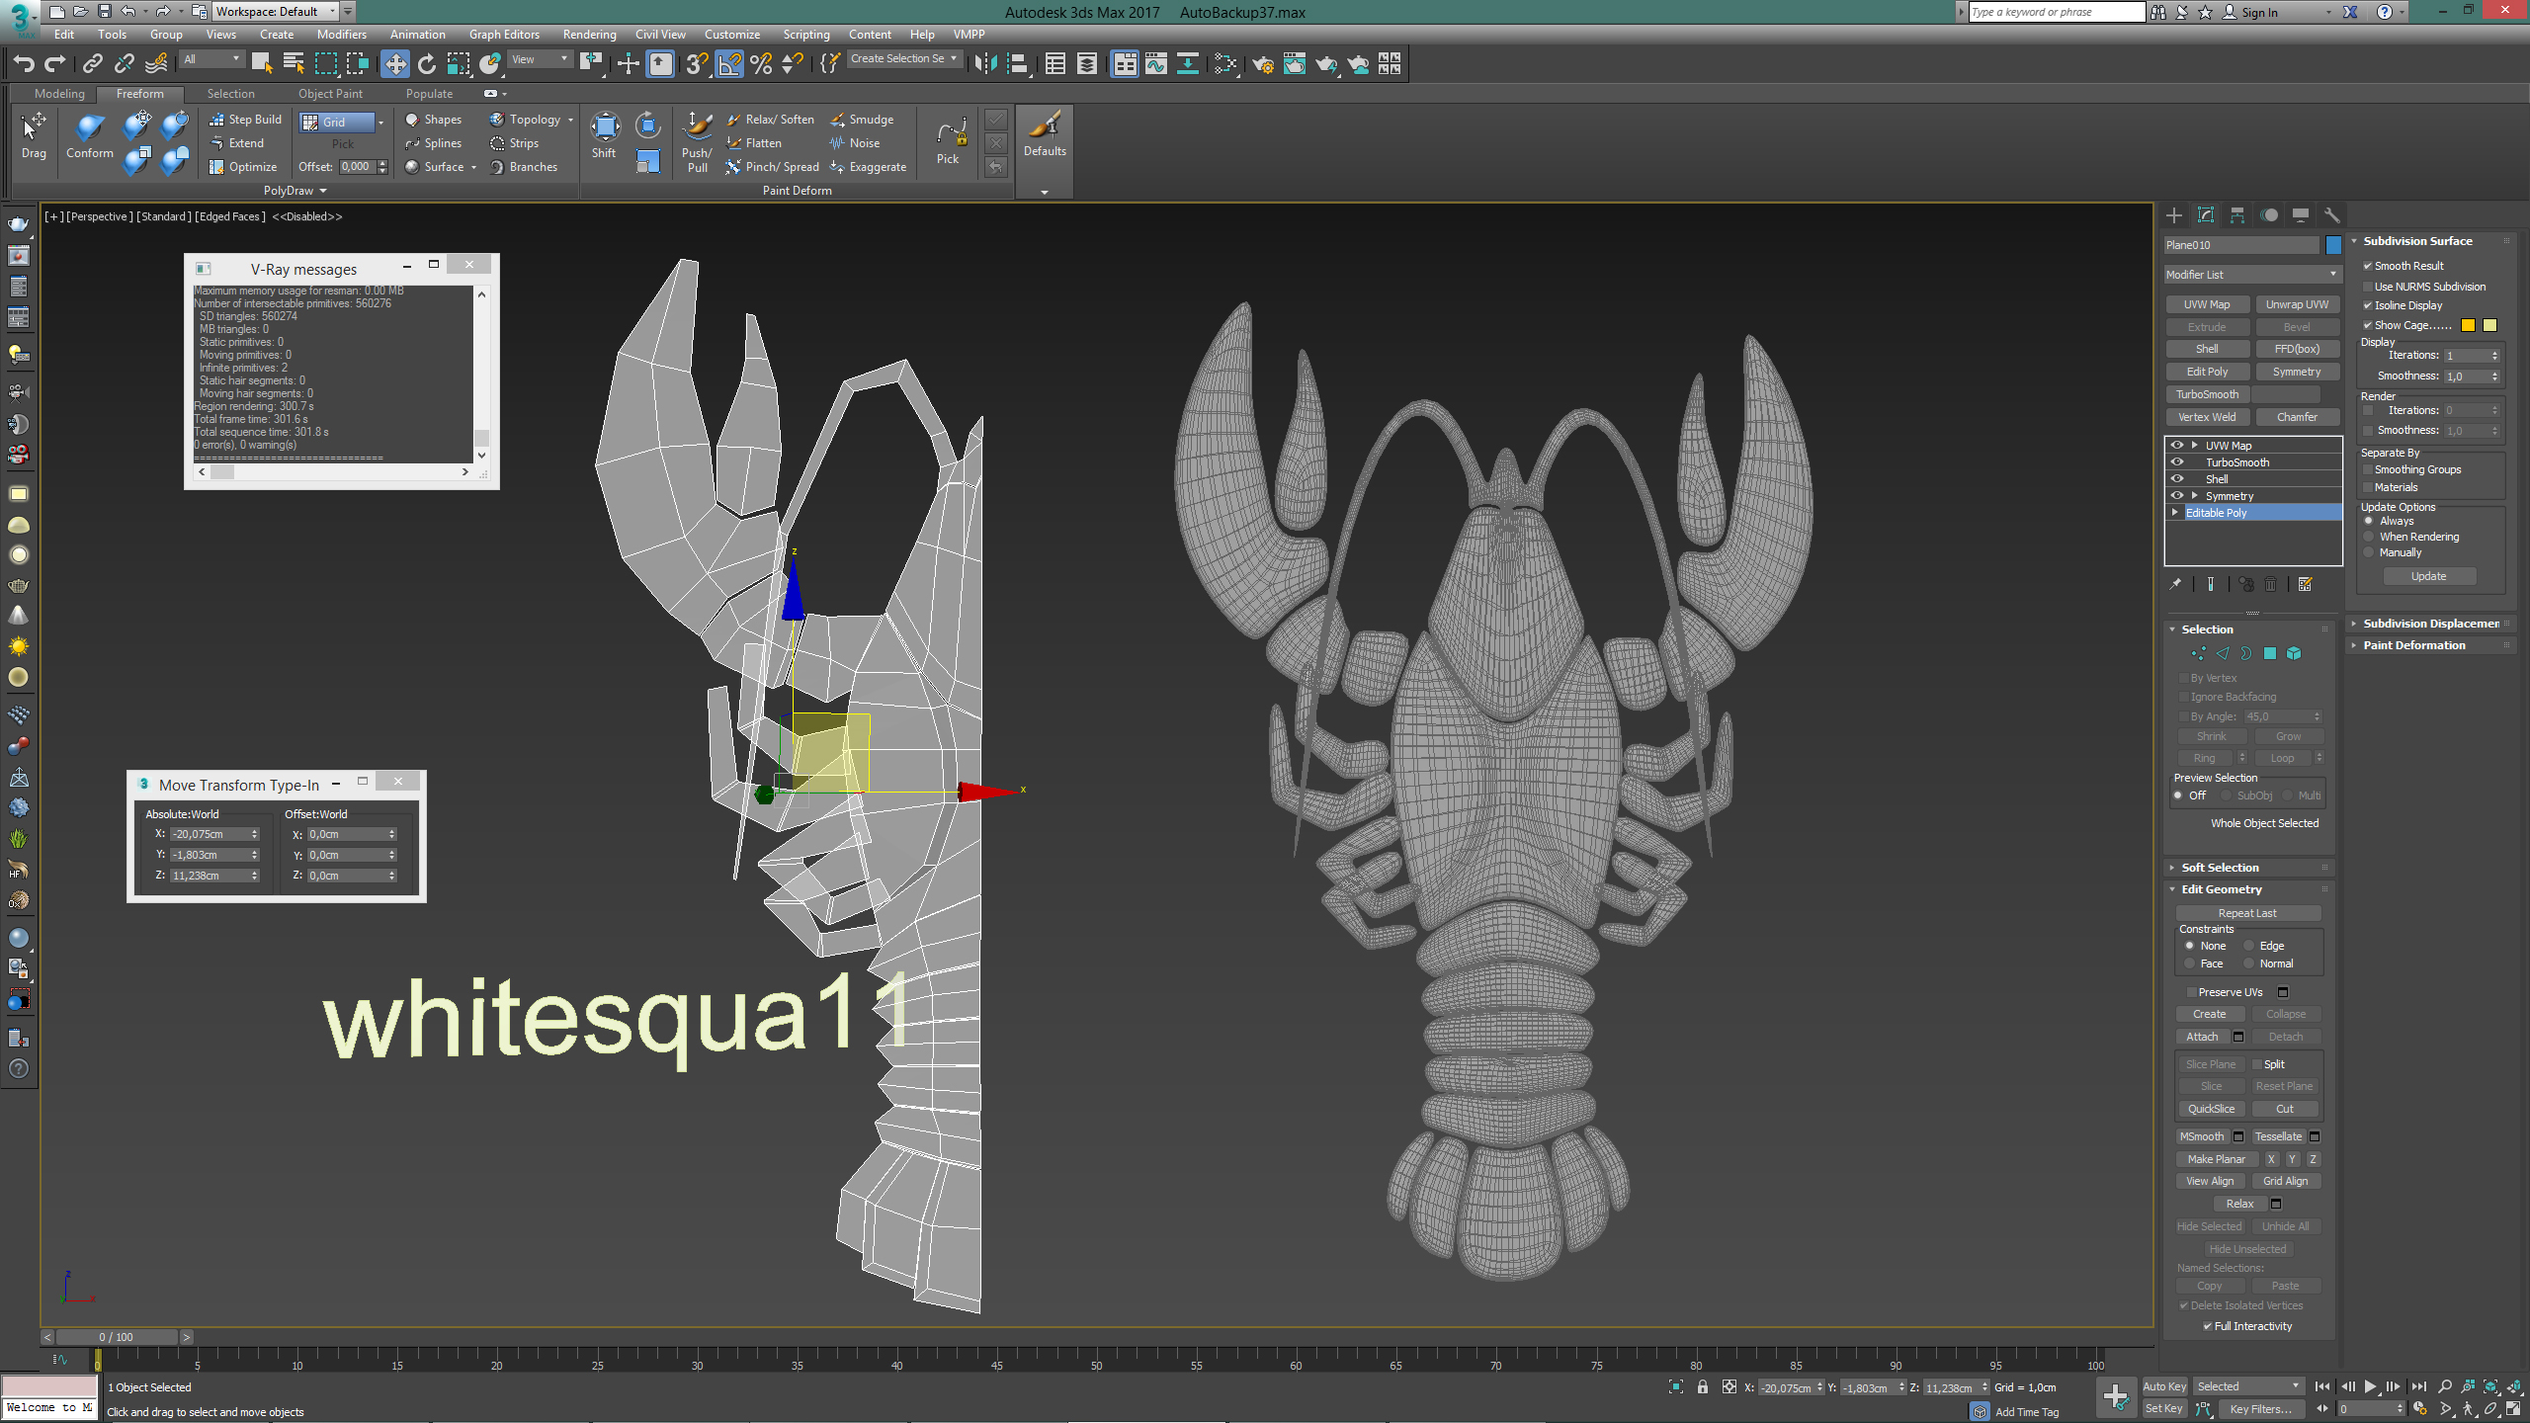Image resolution: width=2530 pixels, height=1423 pixels.
Task: Select Polygon sub-object level icon
Action: point(2270,653)
